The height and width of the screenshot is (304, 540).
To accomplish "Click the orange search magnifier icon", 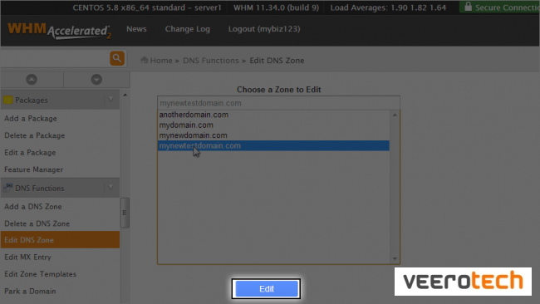I will [117, 58].
